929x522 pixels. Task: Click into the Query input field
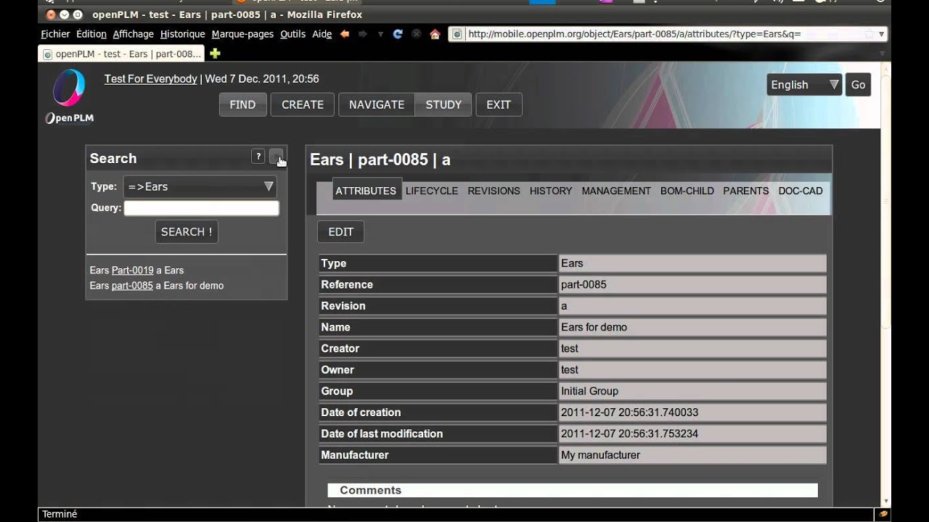point(201,208)
